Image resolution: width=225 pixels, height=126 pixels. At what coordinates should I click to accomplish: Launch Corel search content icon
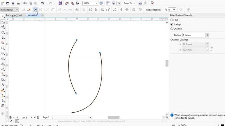pyautogui.click(x=60, y=3)
